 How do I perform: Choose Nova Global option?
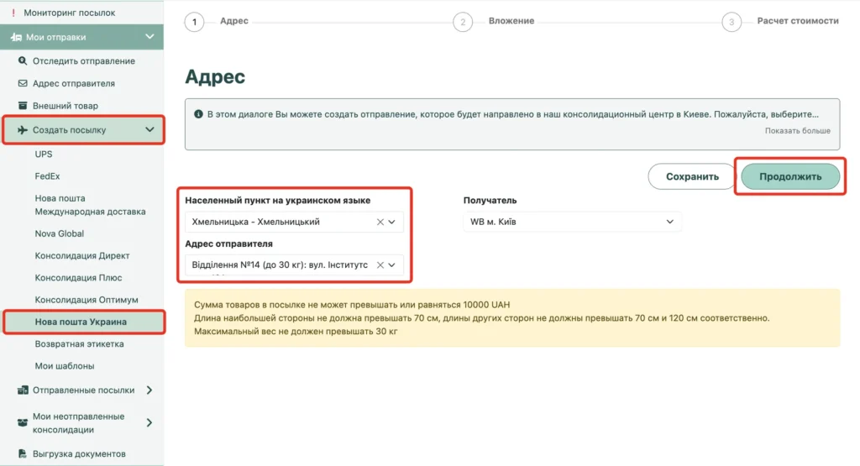(x=60, y=233)
